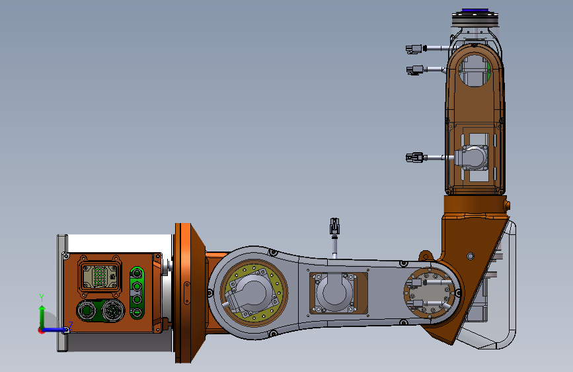The height and width of the screenshot is (372, 573).
Task: Select the orange conical base flange
Action: (x=190, y=293)
